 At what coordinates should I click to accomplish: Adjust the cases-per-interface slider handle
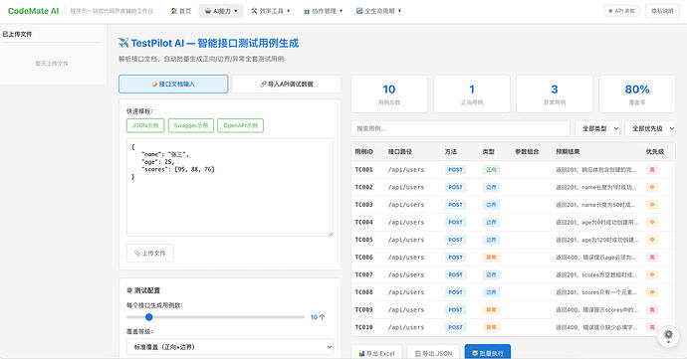149,317
